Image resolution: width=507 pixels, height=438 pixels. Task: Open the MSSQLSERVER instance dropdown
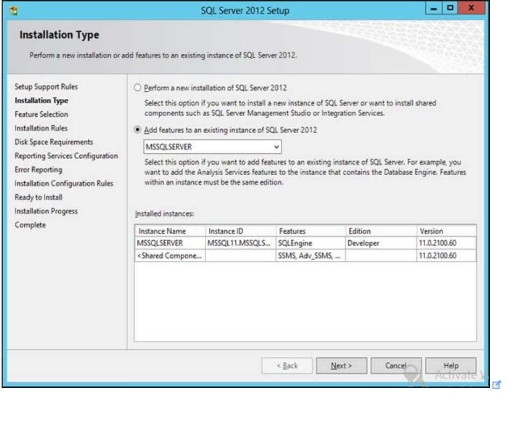pyautogui.click(x=213, y=147)
